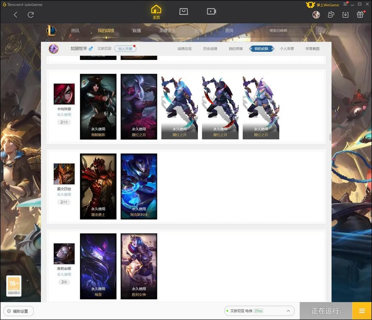Open the yellow list menu button
This screenshot has height=320, width=372.
pos(362,311)
